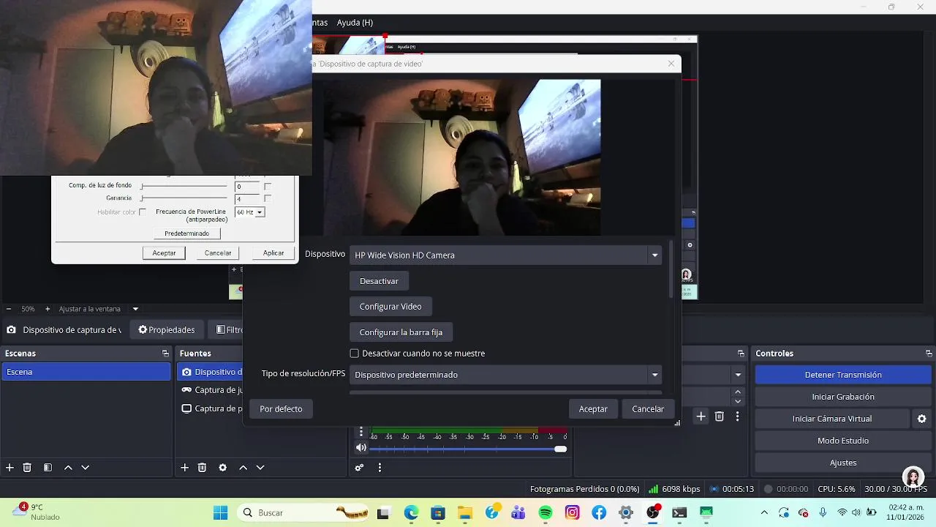Open Ayuda (H) menu

click(x=355, y=23)
